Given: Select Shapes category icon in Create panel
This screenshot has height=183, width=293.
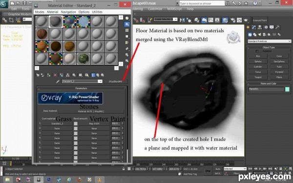Looking at the screenshot, I should click(255, 35).
